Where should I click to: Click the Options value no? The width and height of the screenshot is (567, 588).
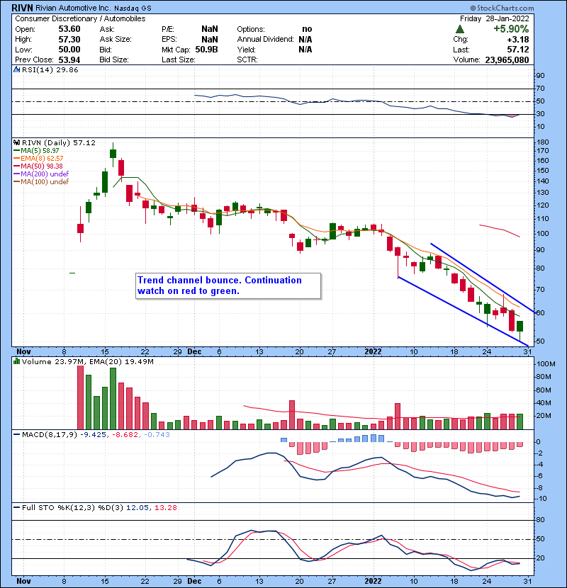click(307, 29)
